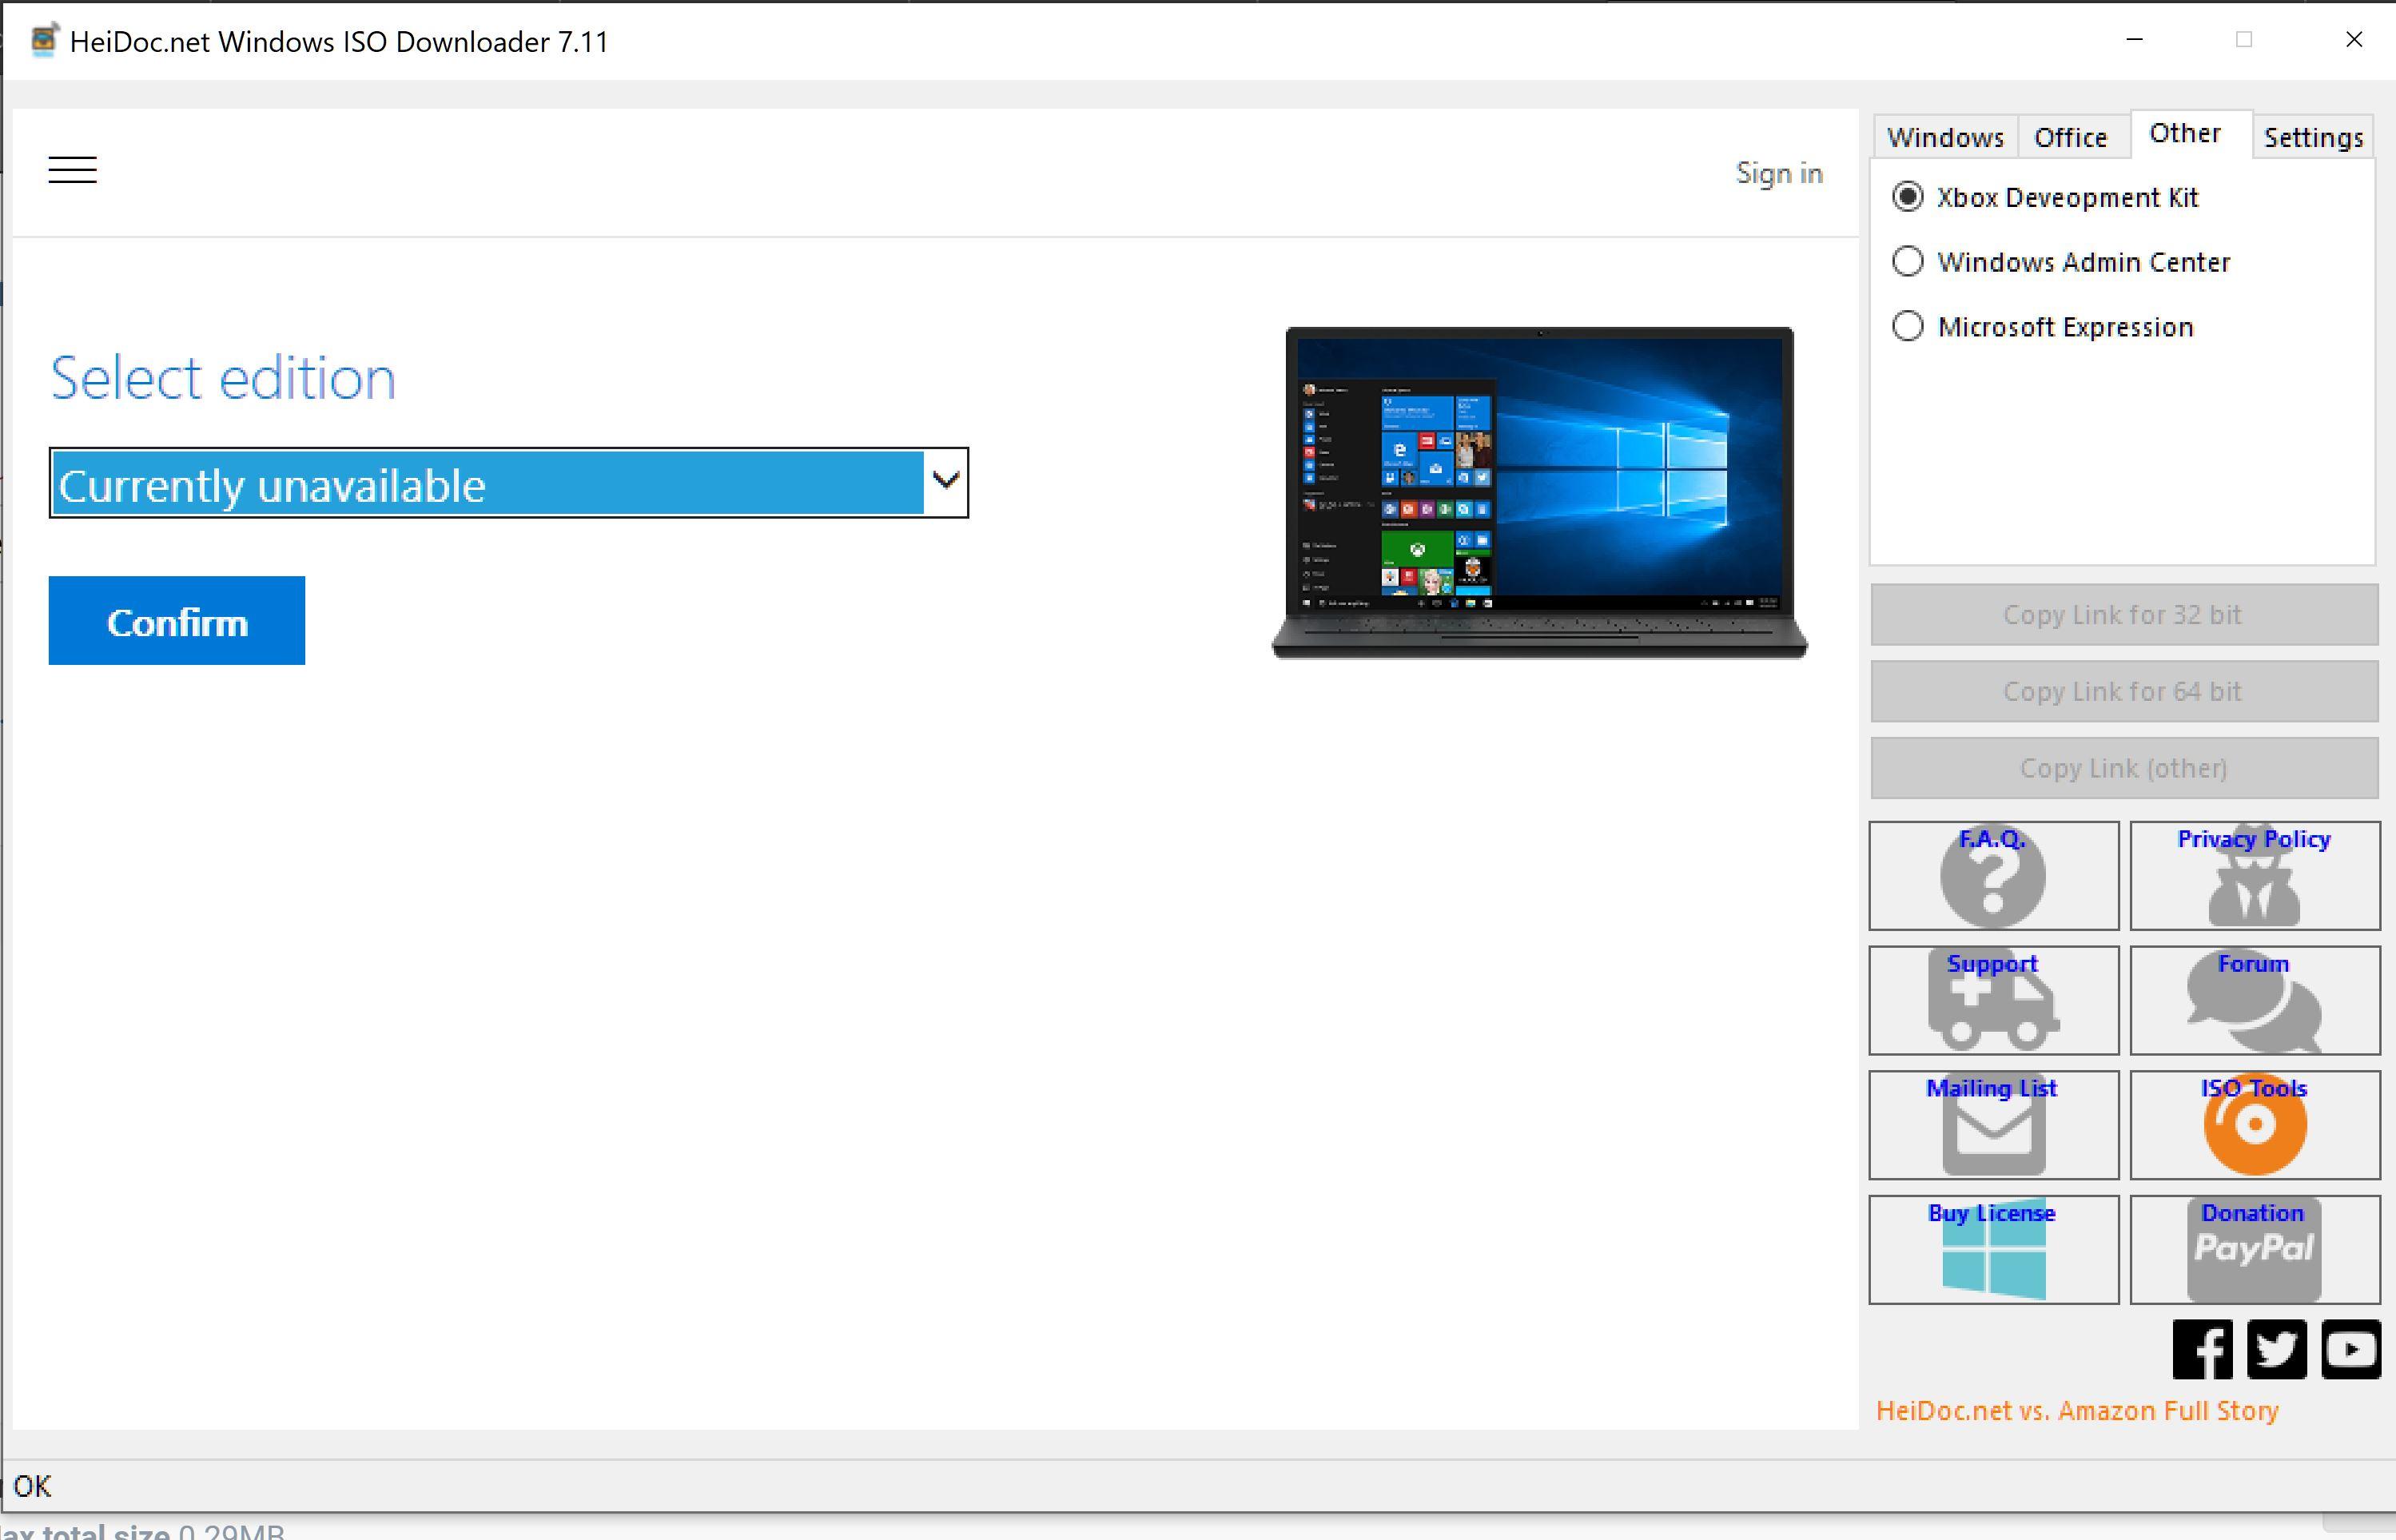Click the Mailing List envelope icon
Viewport: 2396px width, 1540px height.
1993,1125
